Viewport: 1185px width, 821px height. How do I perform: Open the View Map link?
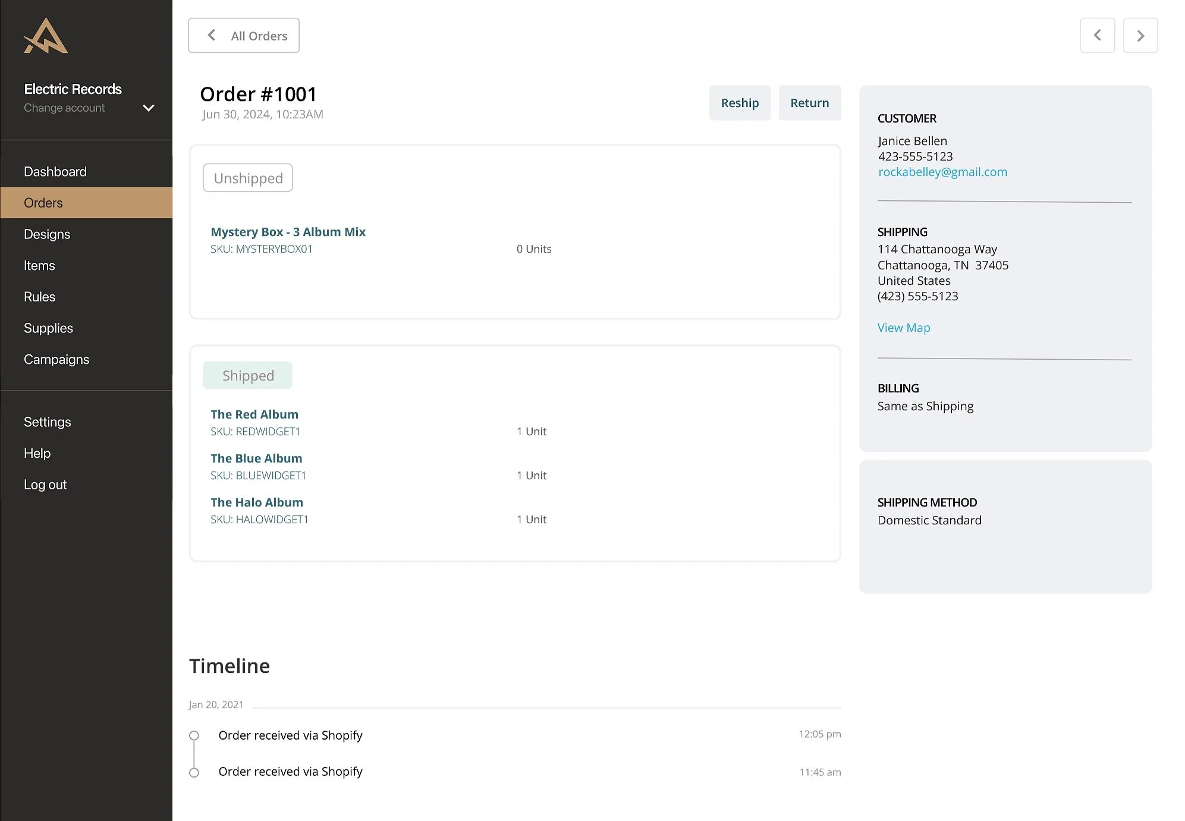[903, 328]
